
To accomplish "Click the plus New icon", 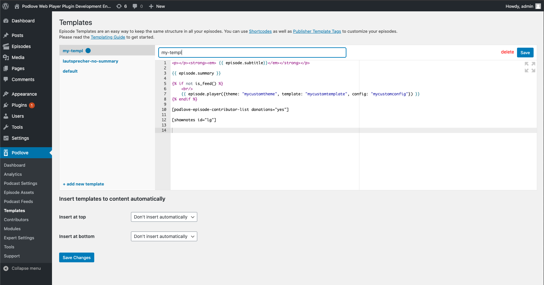I will tap(151, 6).
